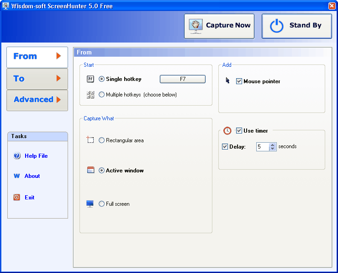
Task: Increase delay seconds with the up arrow
Action: coord(273,145)
